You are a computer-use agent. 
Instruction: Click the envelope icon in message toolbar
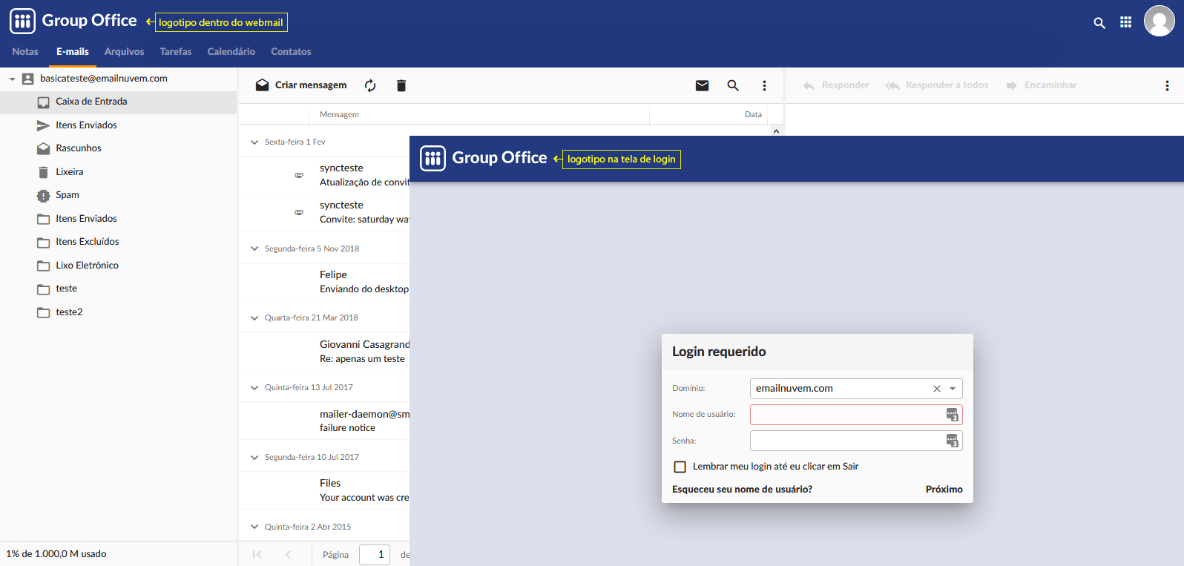click(702, 86)
